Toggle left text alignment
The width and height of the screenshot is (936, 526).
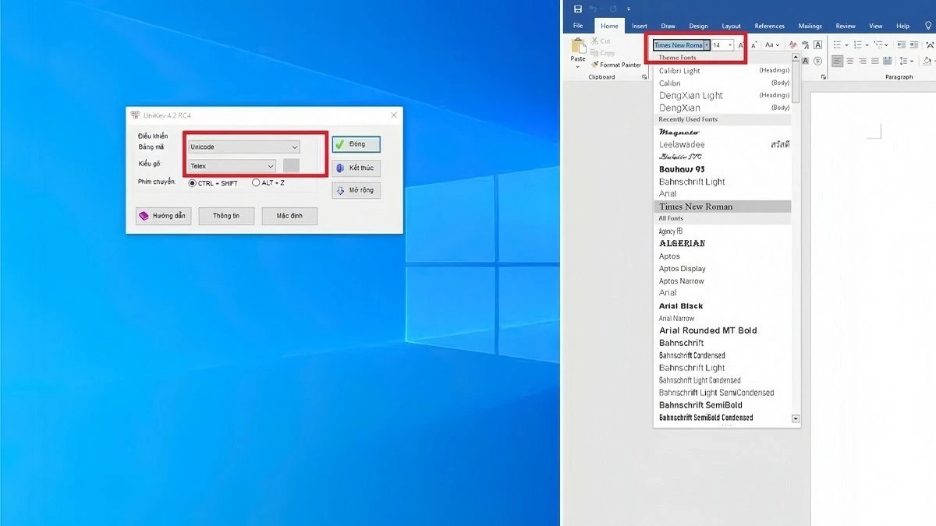(837, 61)
